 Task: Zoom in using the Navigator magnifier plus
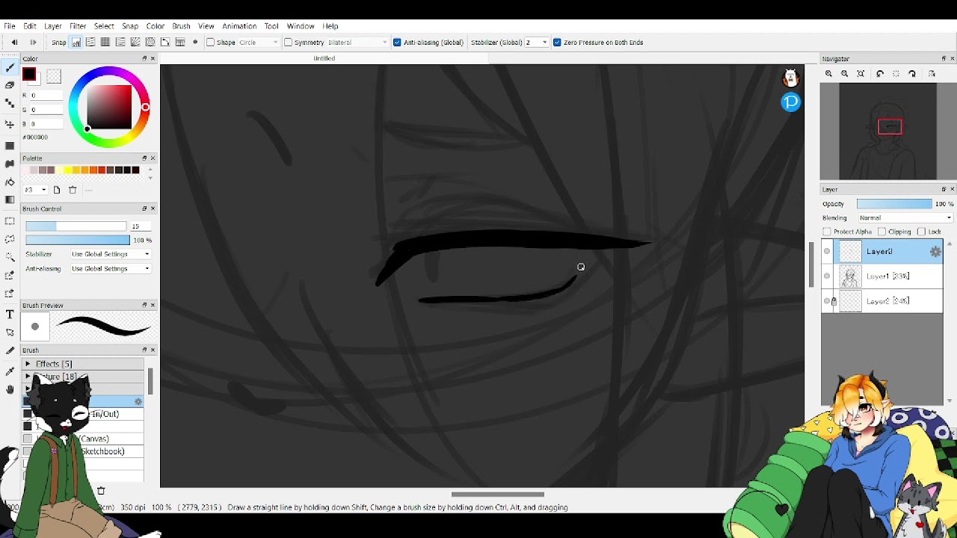point(828,74)
